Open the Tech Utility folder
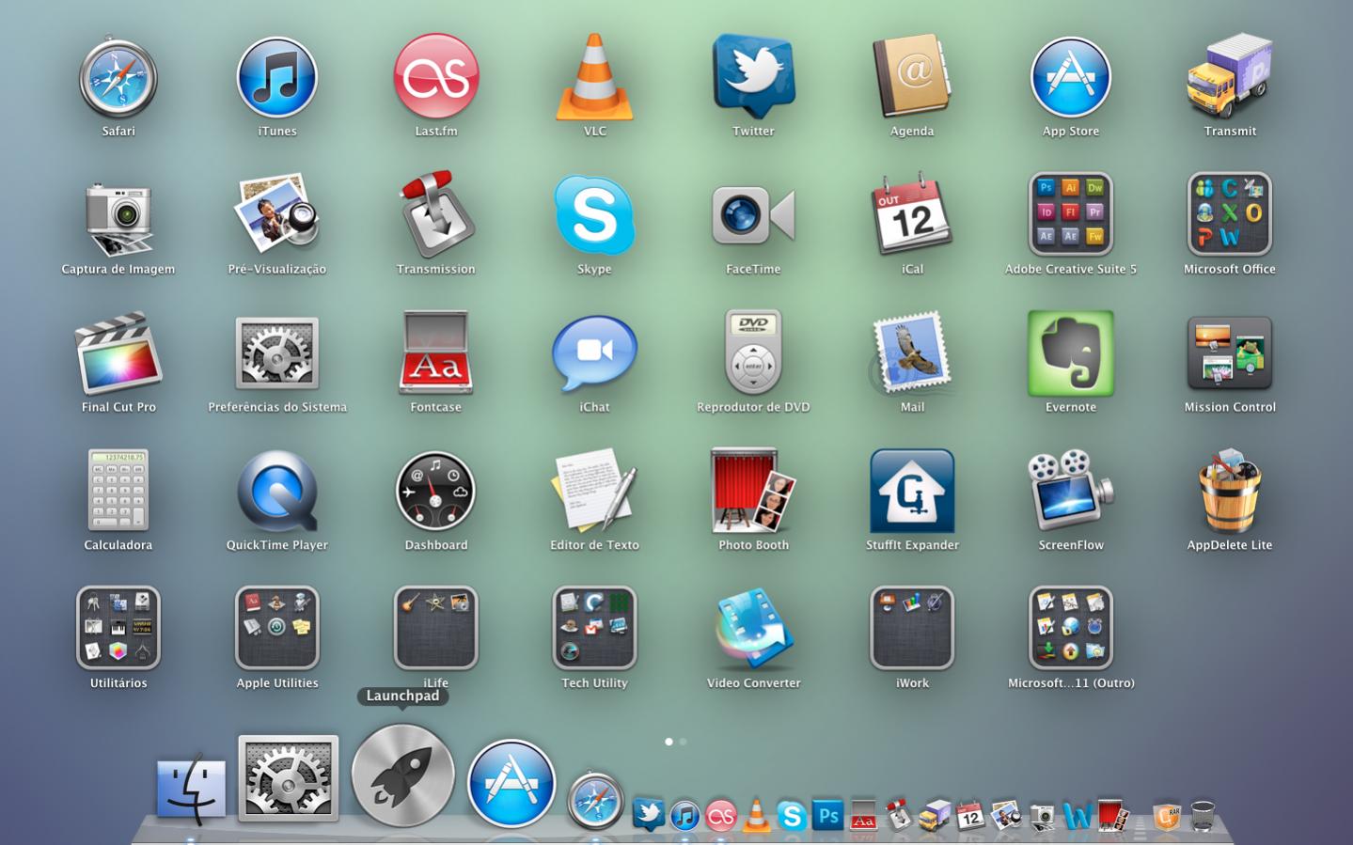This screenshot has height=845, width=1353. 594,628
